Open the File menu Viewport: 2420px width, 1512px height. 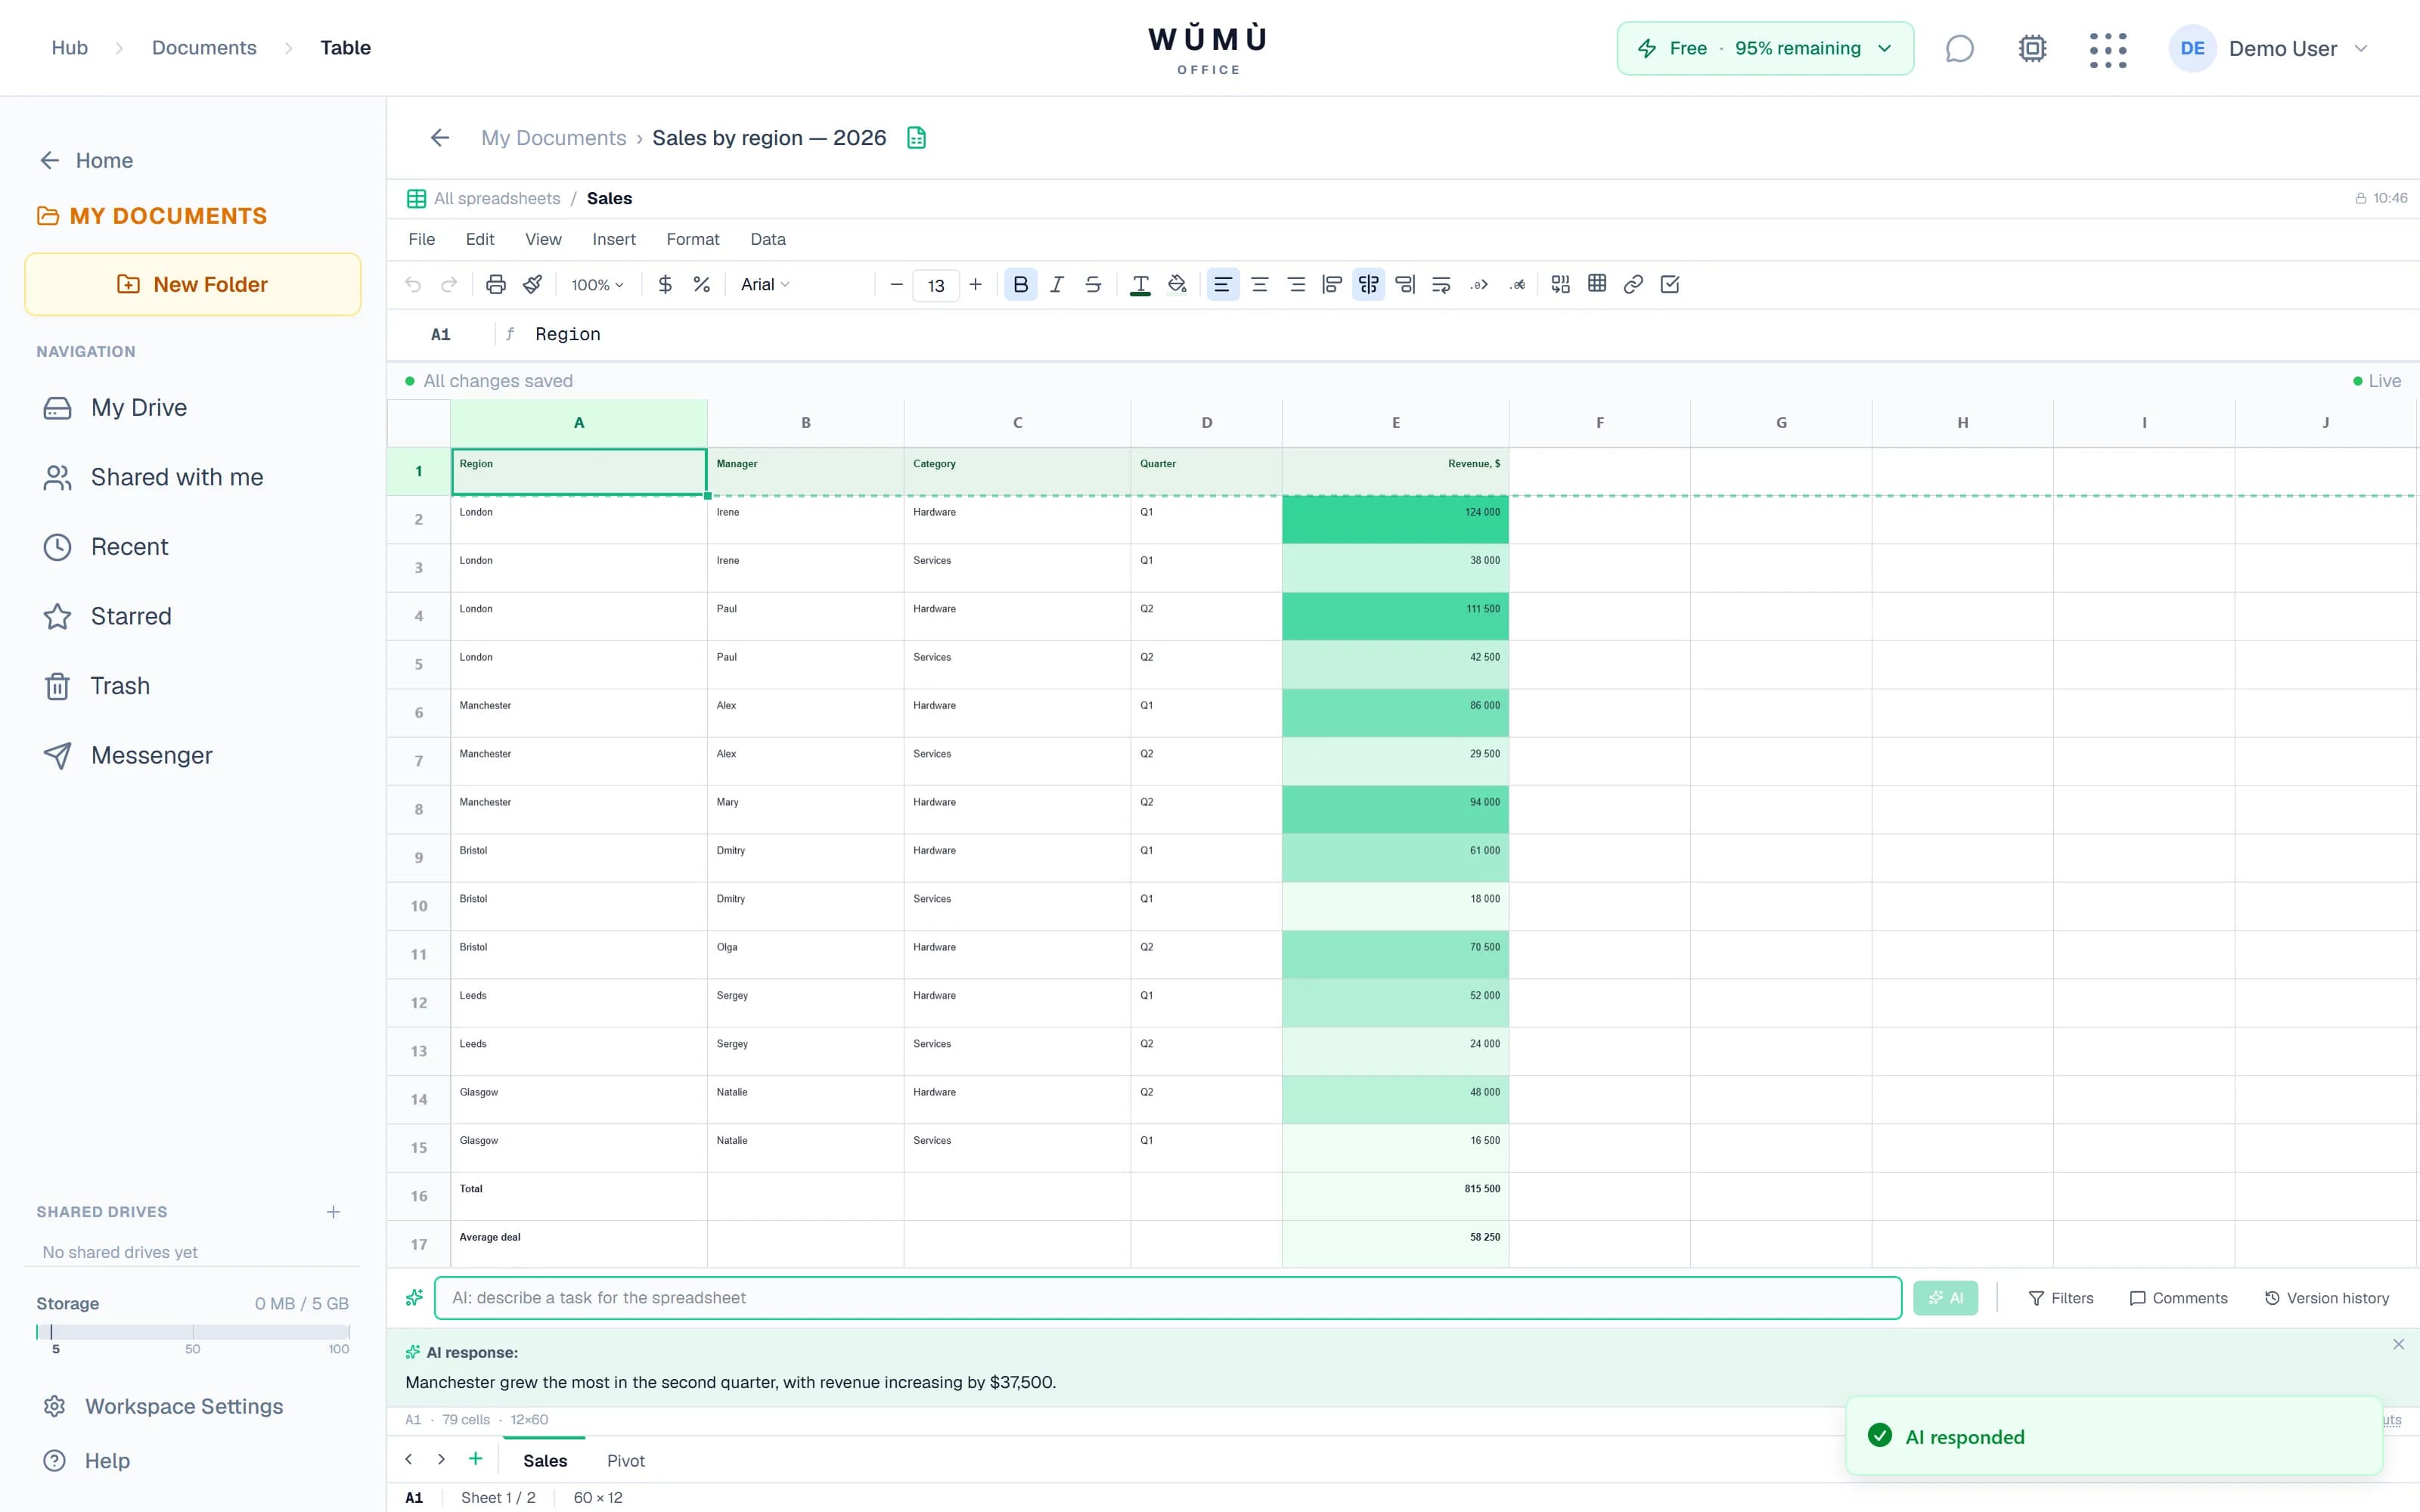click(x=422, y=239)
